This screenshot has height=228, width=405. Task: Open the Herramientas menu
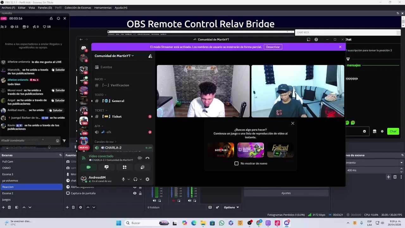tap(103, 8)
